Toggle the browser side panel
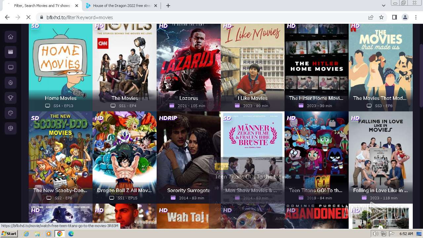The image size is (423, 238). [x=394, y=17]
